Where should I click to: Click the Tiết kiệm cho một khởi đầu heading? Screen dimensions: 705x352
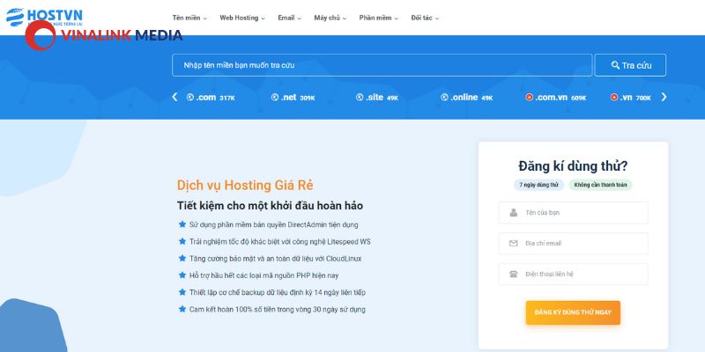click(x=270, y=206)
